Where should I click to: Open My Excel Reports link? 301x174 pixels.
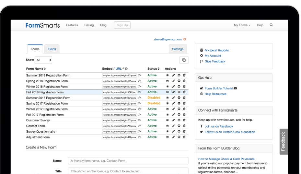(217, 50)
